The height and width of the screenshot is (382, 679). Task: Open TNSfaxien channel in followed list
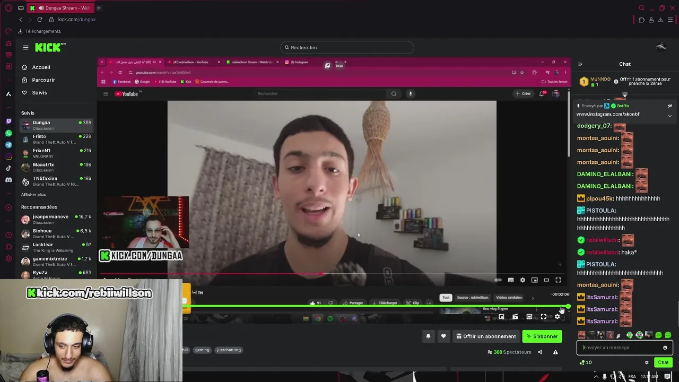57,181
